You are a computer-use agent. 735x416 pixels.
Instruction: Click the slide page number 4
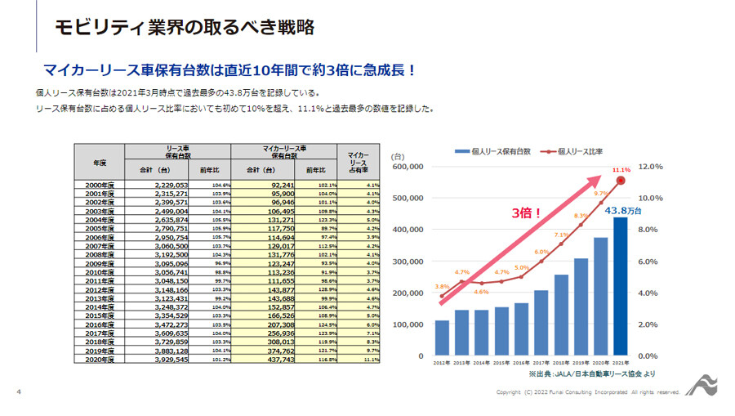[19, 391]
